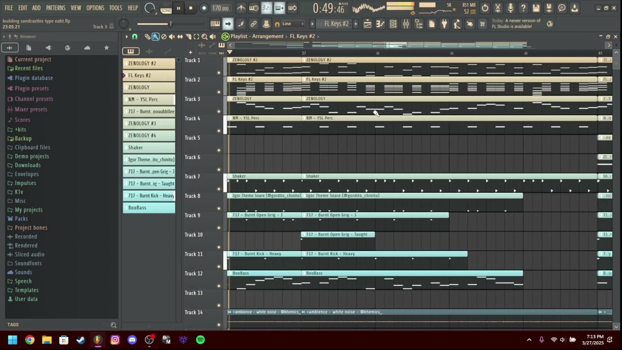The height and width of the screenshot is (350, 622).
Task: Choose the Select tool in playlist toolbar
Action: 196,36
